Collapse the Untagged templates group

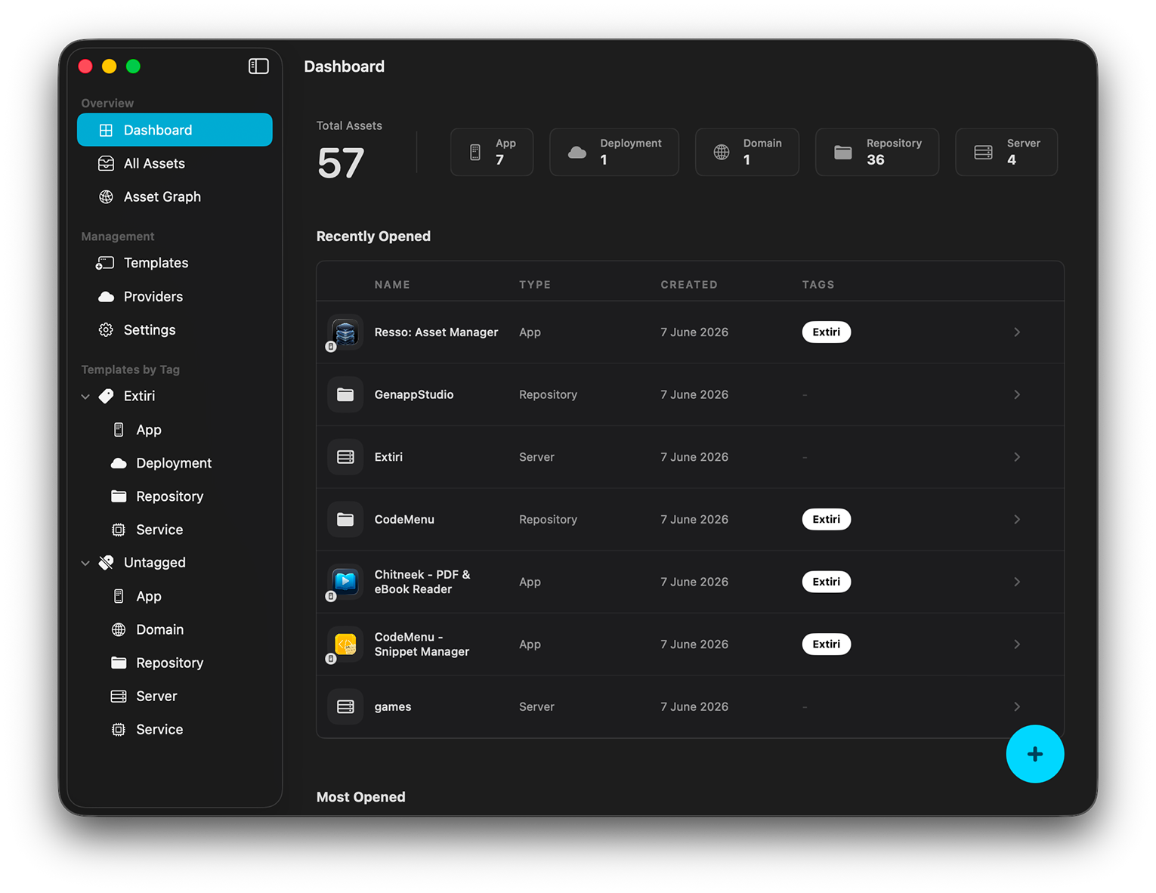point(85,563)
